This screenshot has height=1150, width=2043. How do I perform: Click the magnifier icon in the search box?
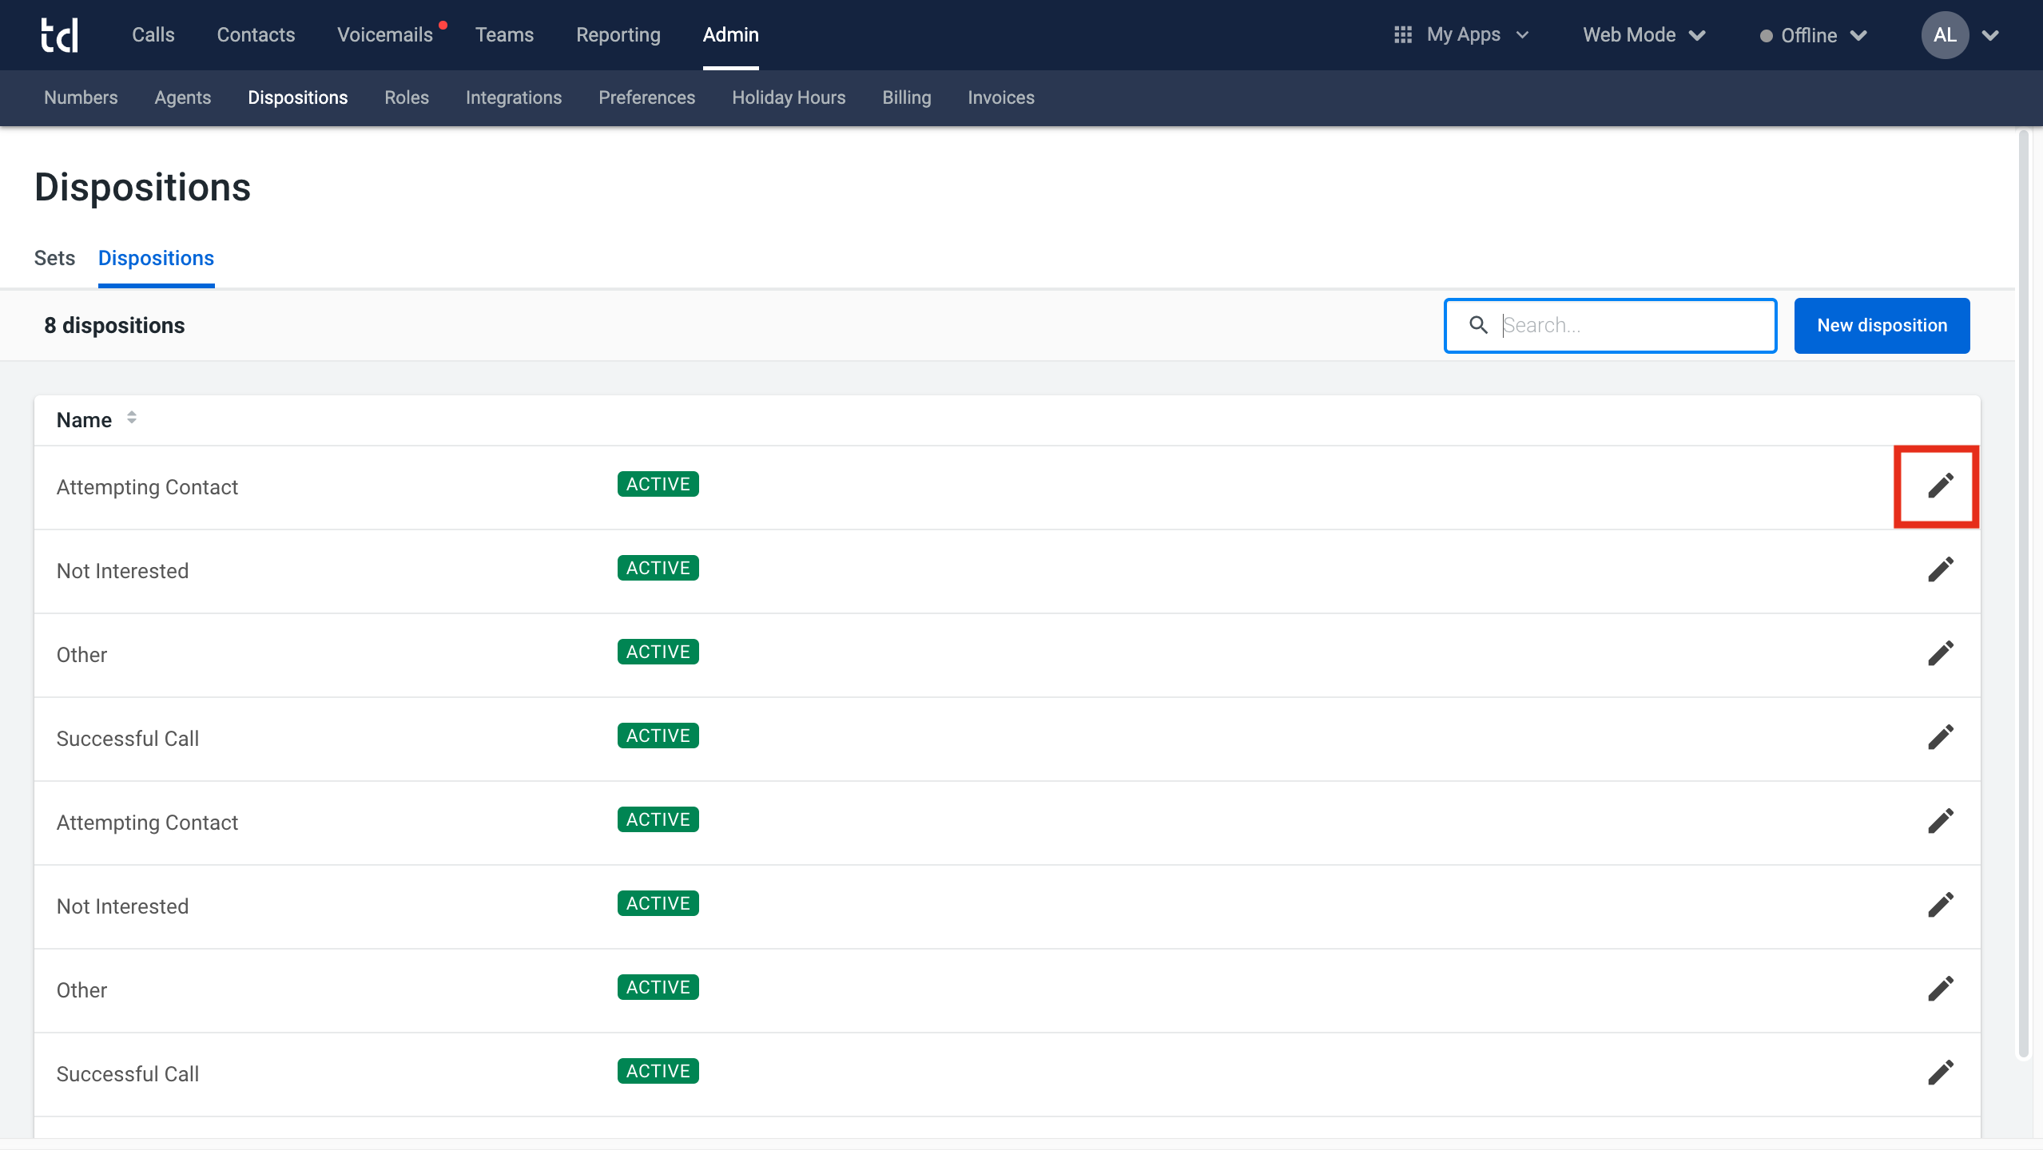tap(1478, 325)
